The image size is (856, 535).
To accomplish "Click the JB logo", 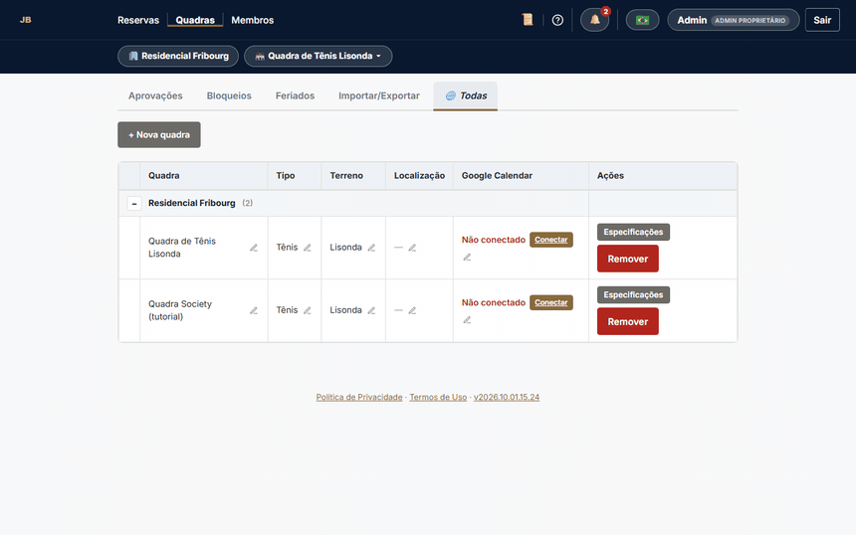I will coord(26,20).
